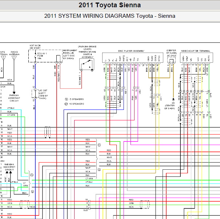The image size is (220, 219).
Task: Click the System Wiring Diagrams subtitle
Action: [110, 16]
